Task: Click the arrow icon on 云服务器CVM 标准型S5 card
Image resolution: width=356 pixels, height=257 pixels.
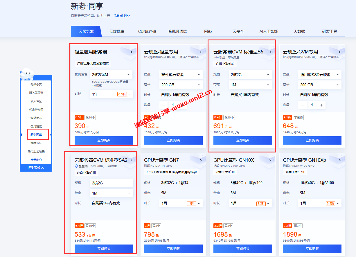Action: [270, 52]
